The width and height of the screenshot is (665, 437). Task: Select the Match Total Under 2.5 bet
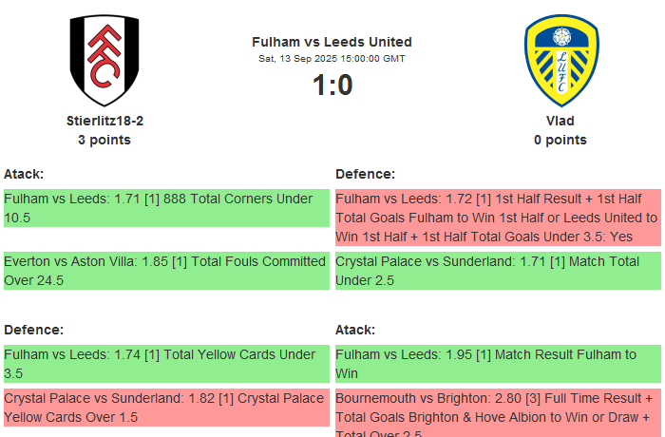pos(498,271)
